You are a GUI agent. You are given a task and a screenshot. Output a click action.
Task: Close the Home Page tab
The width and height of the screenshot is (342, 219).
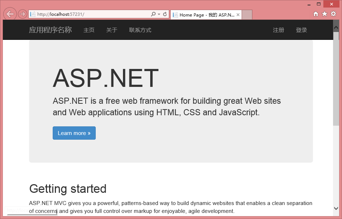point(238,15)
